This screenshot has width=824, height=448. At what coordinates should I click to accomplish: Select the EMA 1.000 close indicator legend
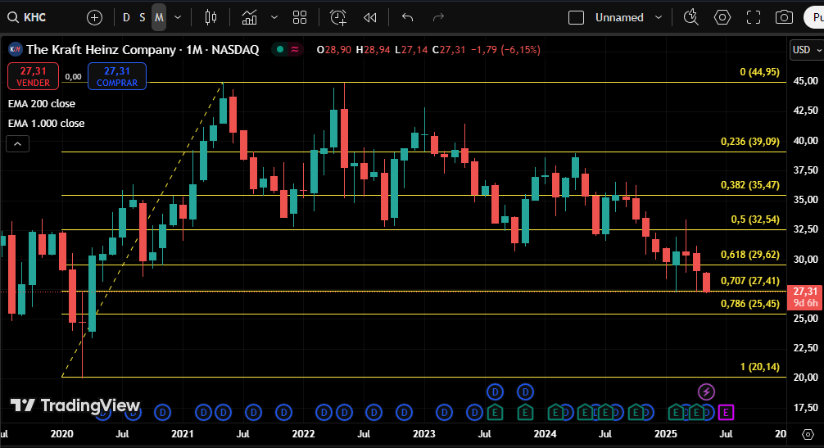46,124
